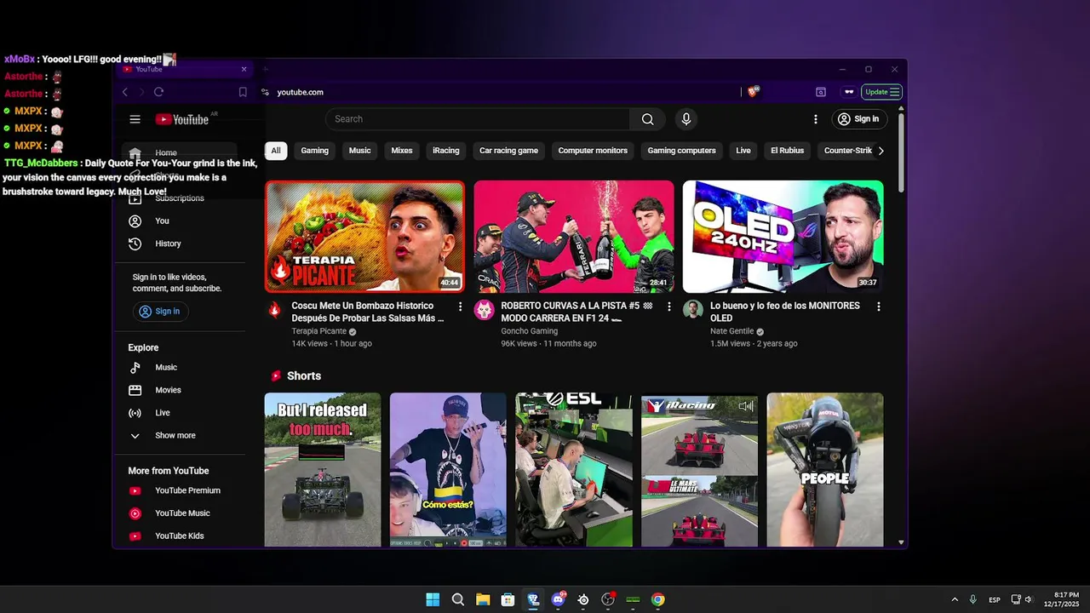Select the iRacing category chip
Screen dimensions: 1090x613
[445, 151]
